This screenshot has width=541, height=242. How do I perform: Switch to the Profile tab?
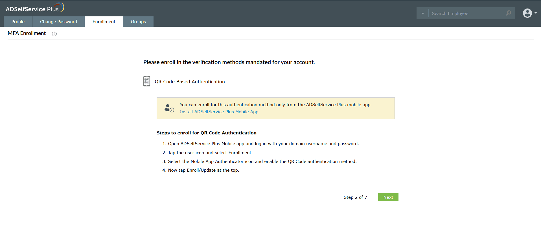[x=18, y=21]
